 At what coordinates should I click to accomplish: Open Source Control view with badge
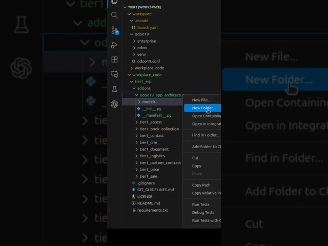115,30
